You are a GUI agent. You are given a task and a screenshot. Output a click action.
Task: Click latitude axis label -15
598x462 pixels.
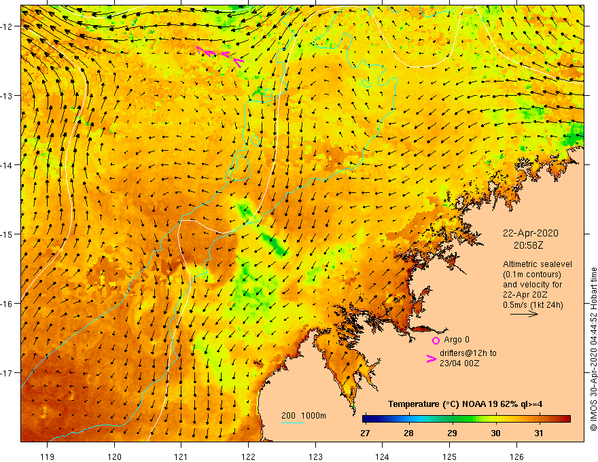pyautogui.click(x=7, y=234)
